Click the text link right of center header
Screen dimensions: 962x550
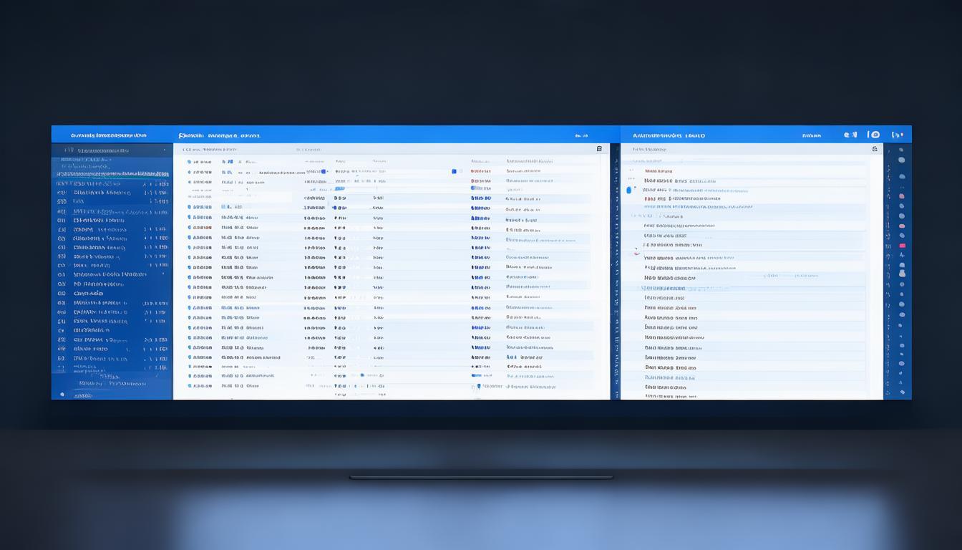pyautogui.click(x=580, y=135)
